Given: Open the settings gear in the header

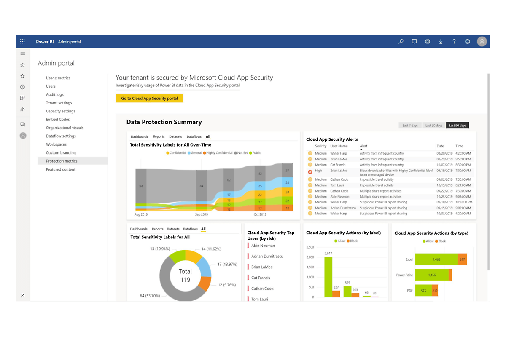Looking at the screenshot, I should (x=428, y=42).
